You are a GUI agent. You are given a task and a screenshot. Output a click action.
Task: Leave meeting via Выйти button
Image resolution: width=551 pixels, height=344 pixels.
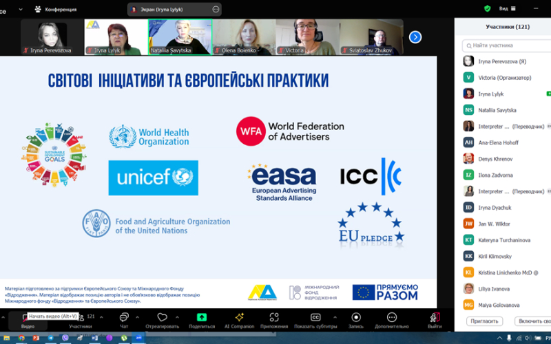435,321
